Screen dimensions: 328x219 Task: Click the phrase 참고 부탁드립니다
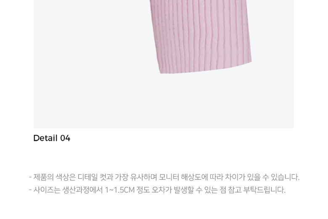(x=257, y=190)
